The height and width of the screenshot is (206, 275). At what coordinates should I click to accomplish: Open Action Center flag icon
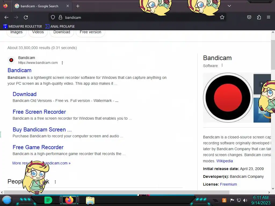click(232, 200)
